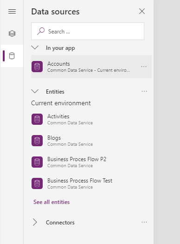This screenshot has width=180, height=244.
Task: Click the Connectors heading
Action: click(x=60, y=223)
